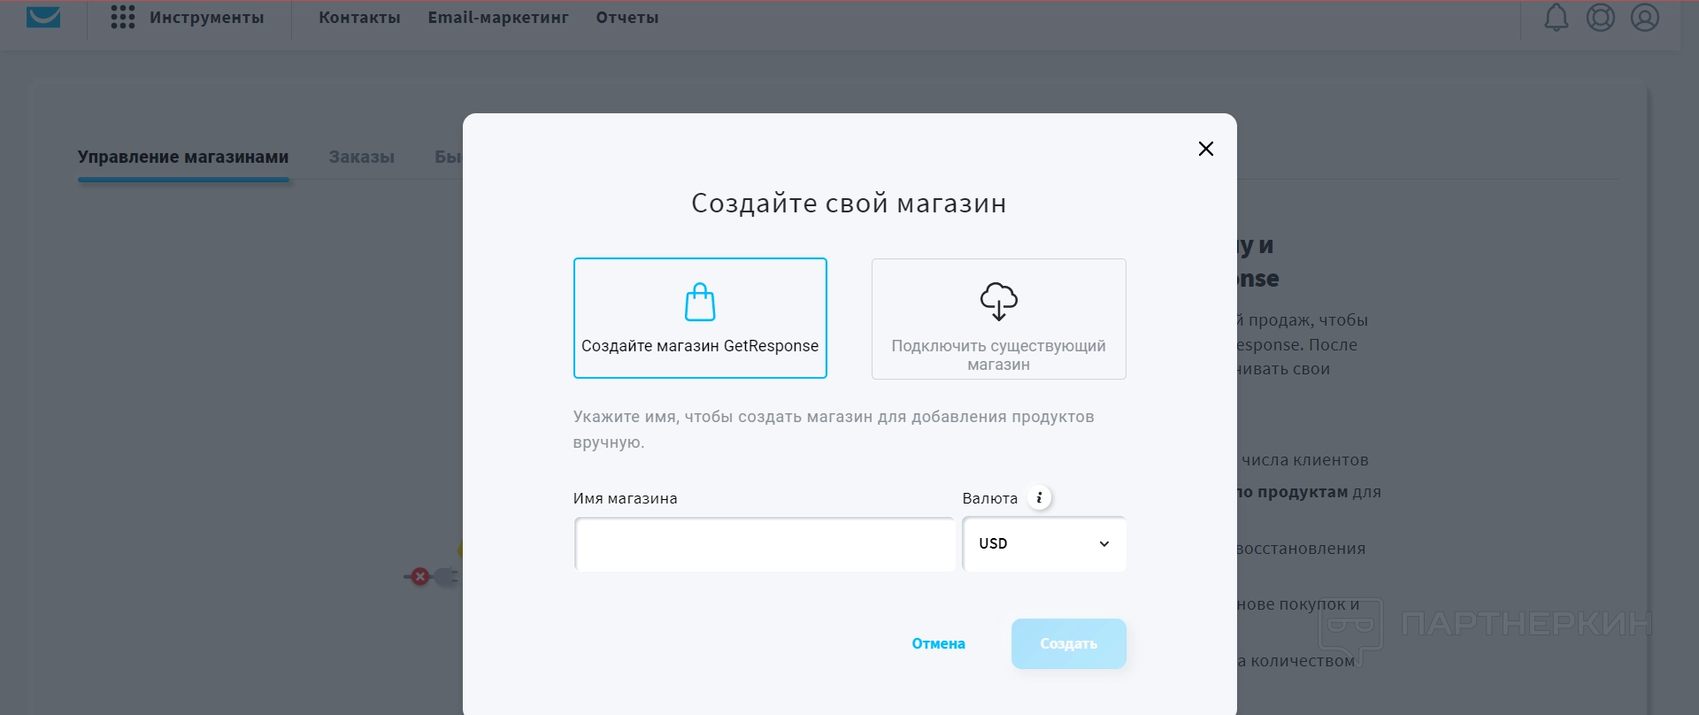Focus the Имя магазина input field

click(x=765, y=544)
